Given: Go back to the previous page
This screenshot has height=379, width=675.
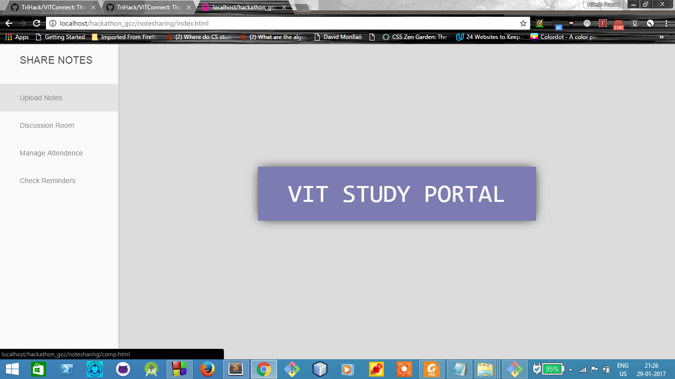Looking at the screenshot, I should [9, 23].
